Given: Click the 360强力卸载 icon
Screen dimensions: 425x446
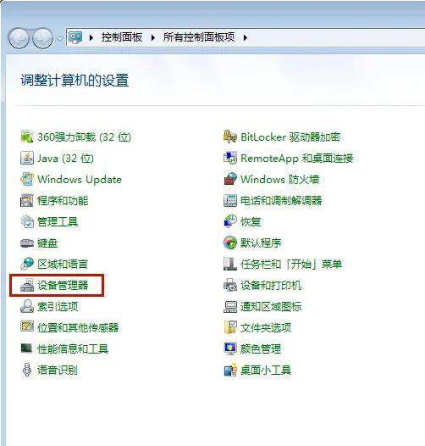Looking at the screenshot, I should point(27,137).
